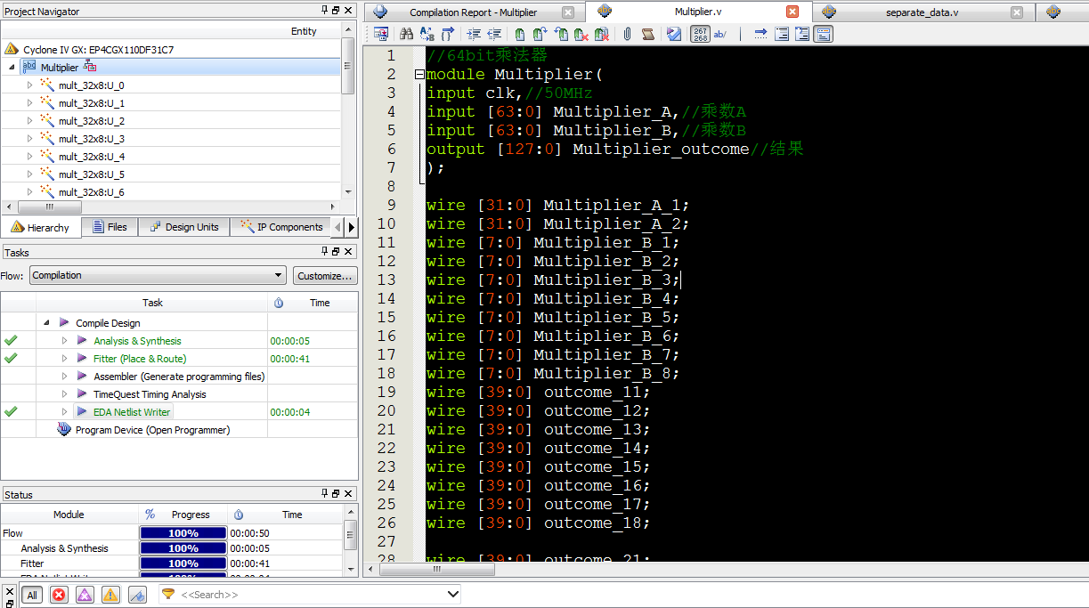Toggle line numbers display 267/268
This screenshot has height=608, width=1089.
pos(700,34)
